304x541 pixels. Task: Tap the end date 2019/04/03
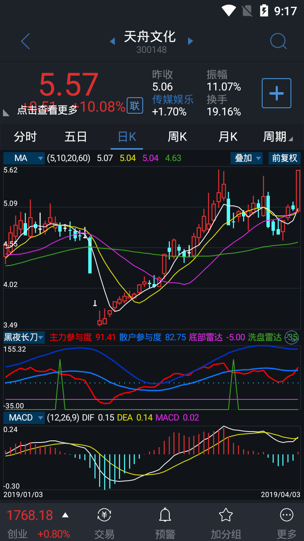pyautogui.click(x=280, y=495)
